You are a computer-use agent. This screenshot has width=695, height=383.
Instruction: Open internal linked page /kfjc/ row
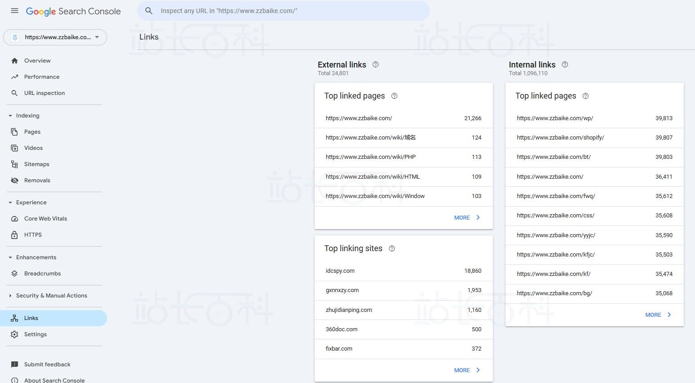595,255
